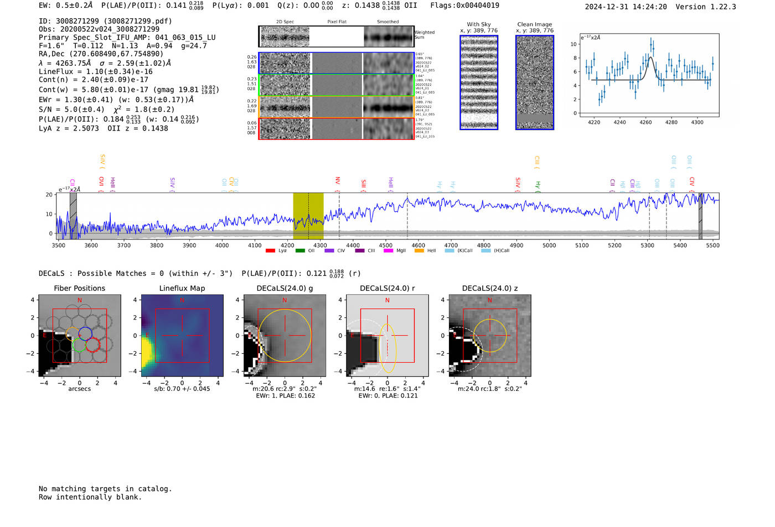This screenshot has width=775, height=527.
Task: Click the hatched gray band near 3550
Action: tap(73, 216)
